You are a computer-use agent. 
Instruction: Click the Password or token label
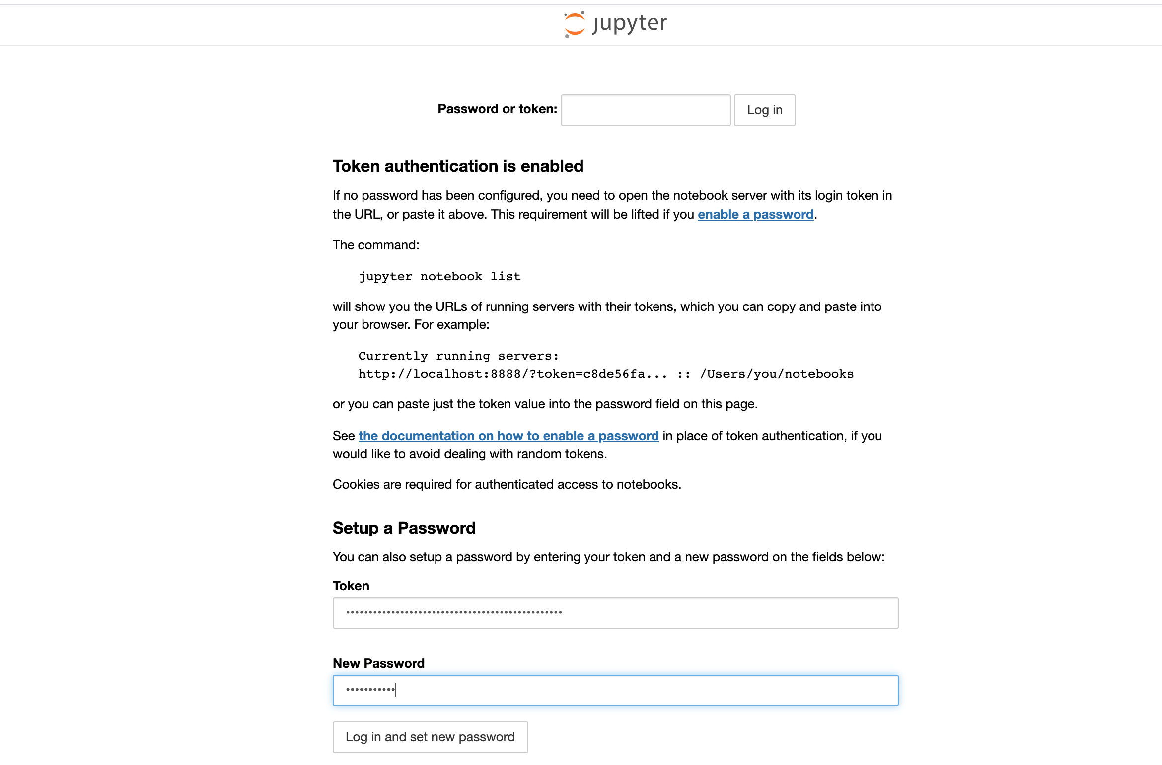tap(497, 109)
